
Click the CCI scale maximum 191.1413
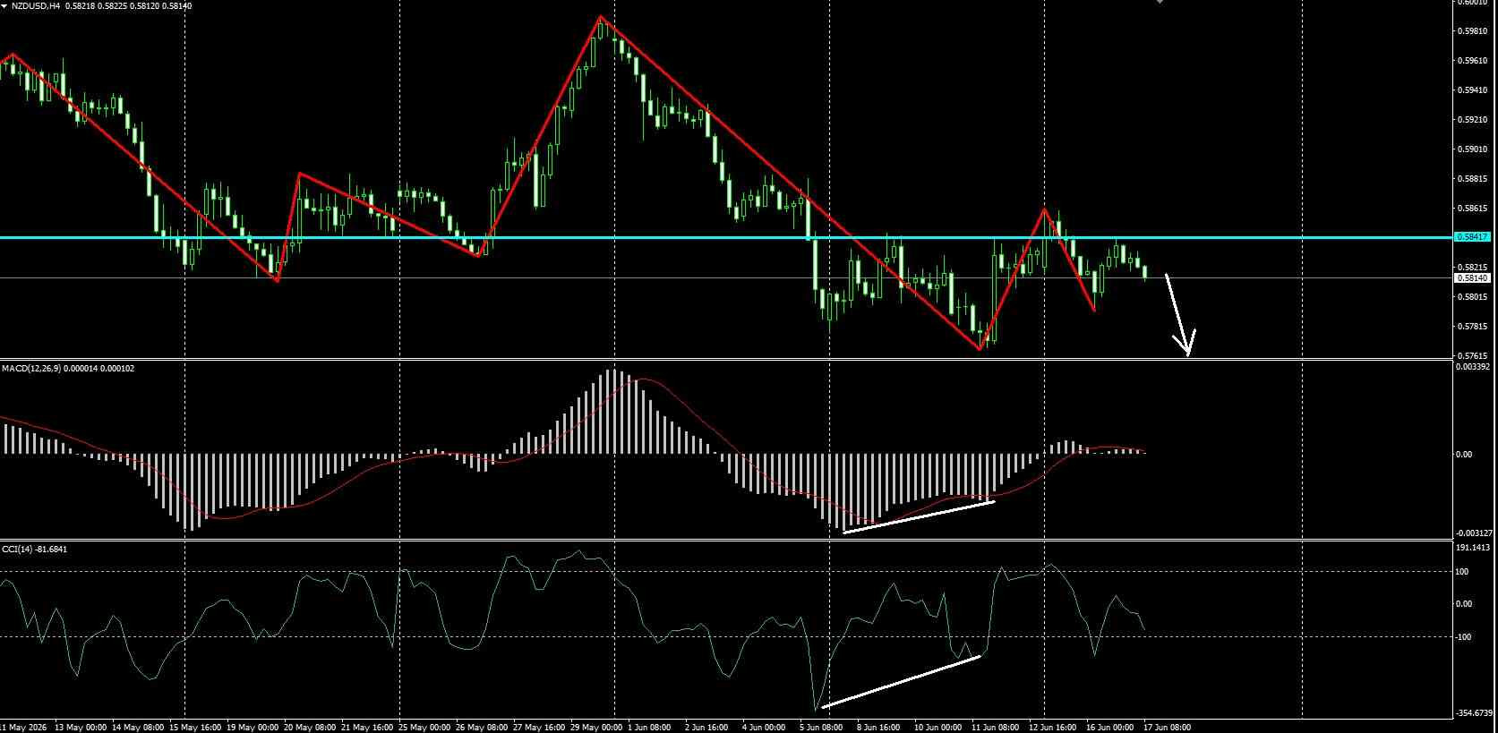pyautogui.click(x=1475, y=548)
